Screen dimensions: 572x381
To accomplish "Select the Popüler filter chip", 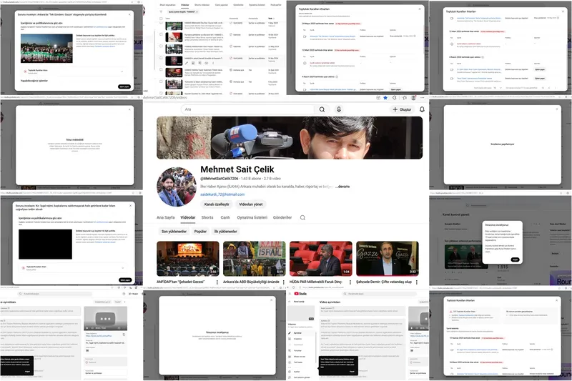I will (200, 232).
